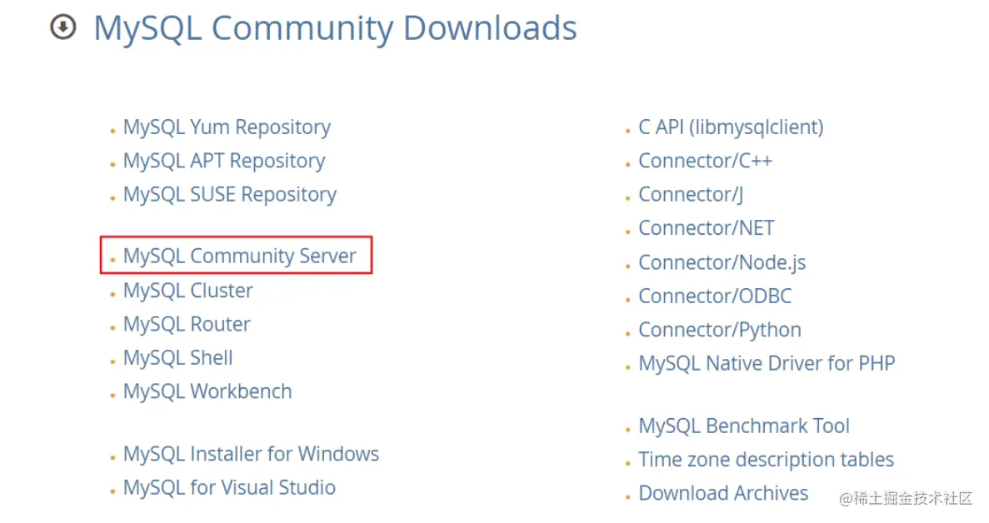This screenshot has width=989, height=523.
Task: Open the MySQL APT Repository link
Action: point(224,162)
